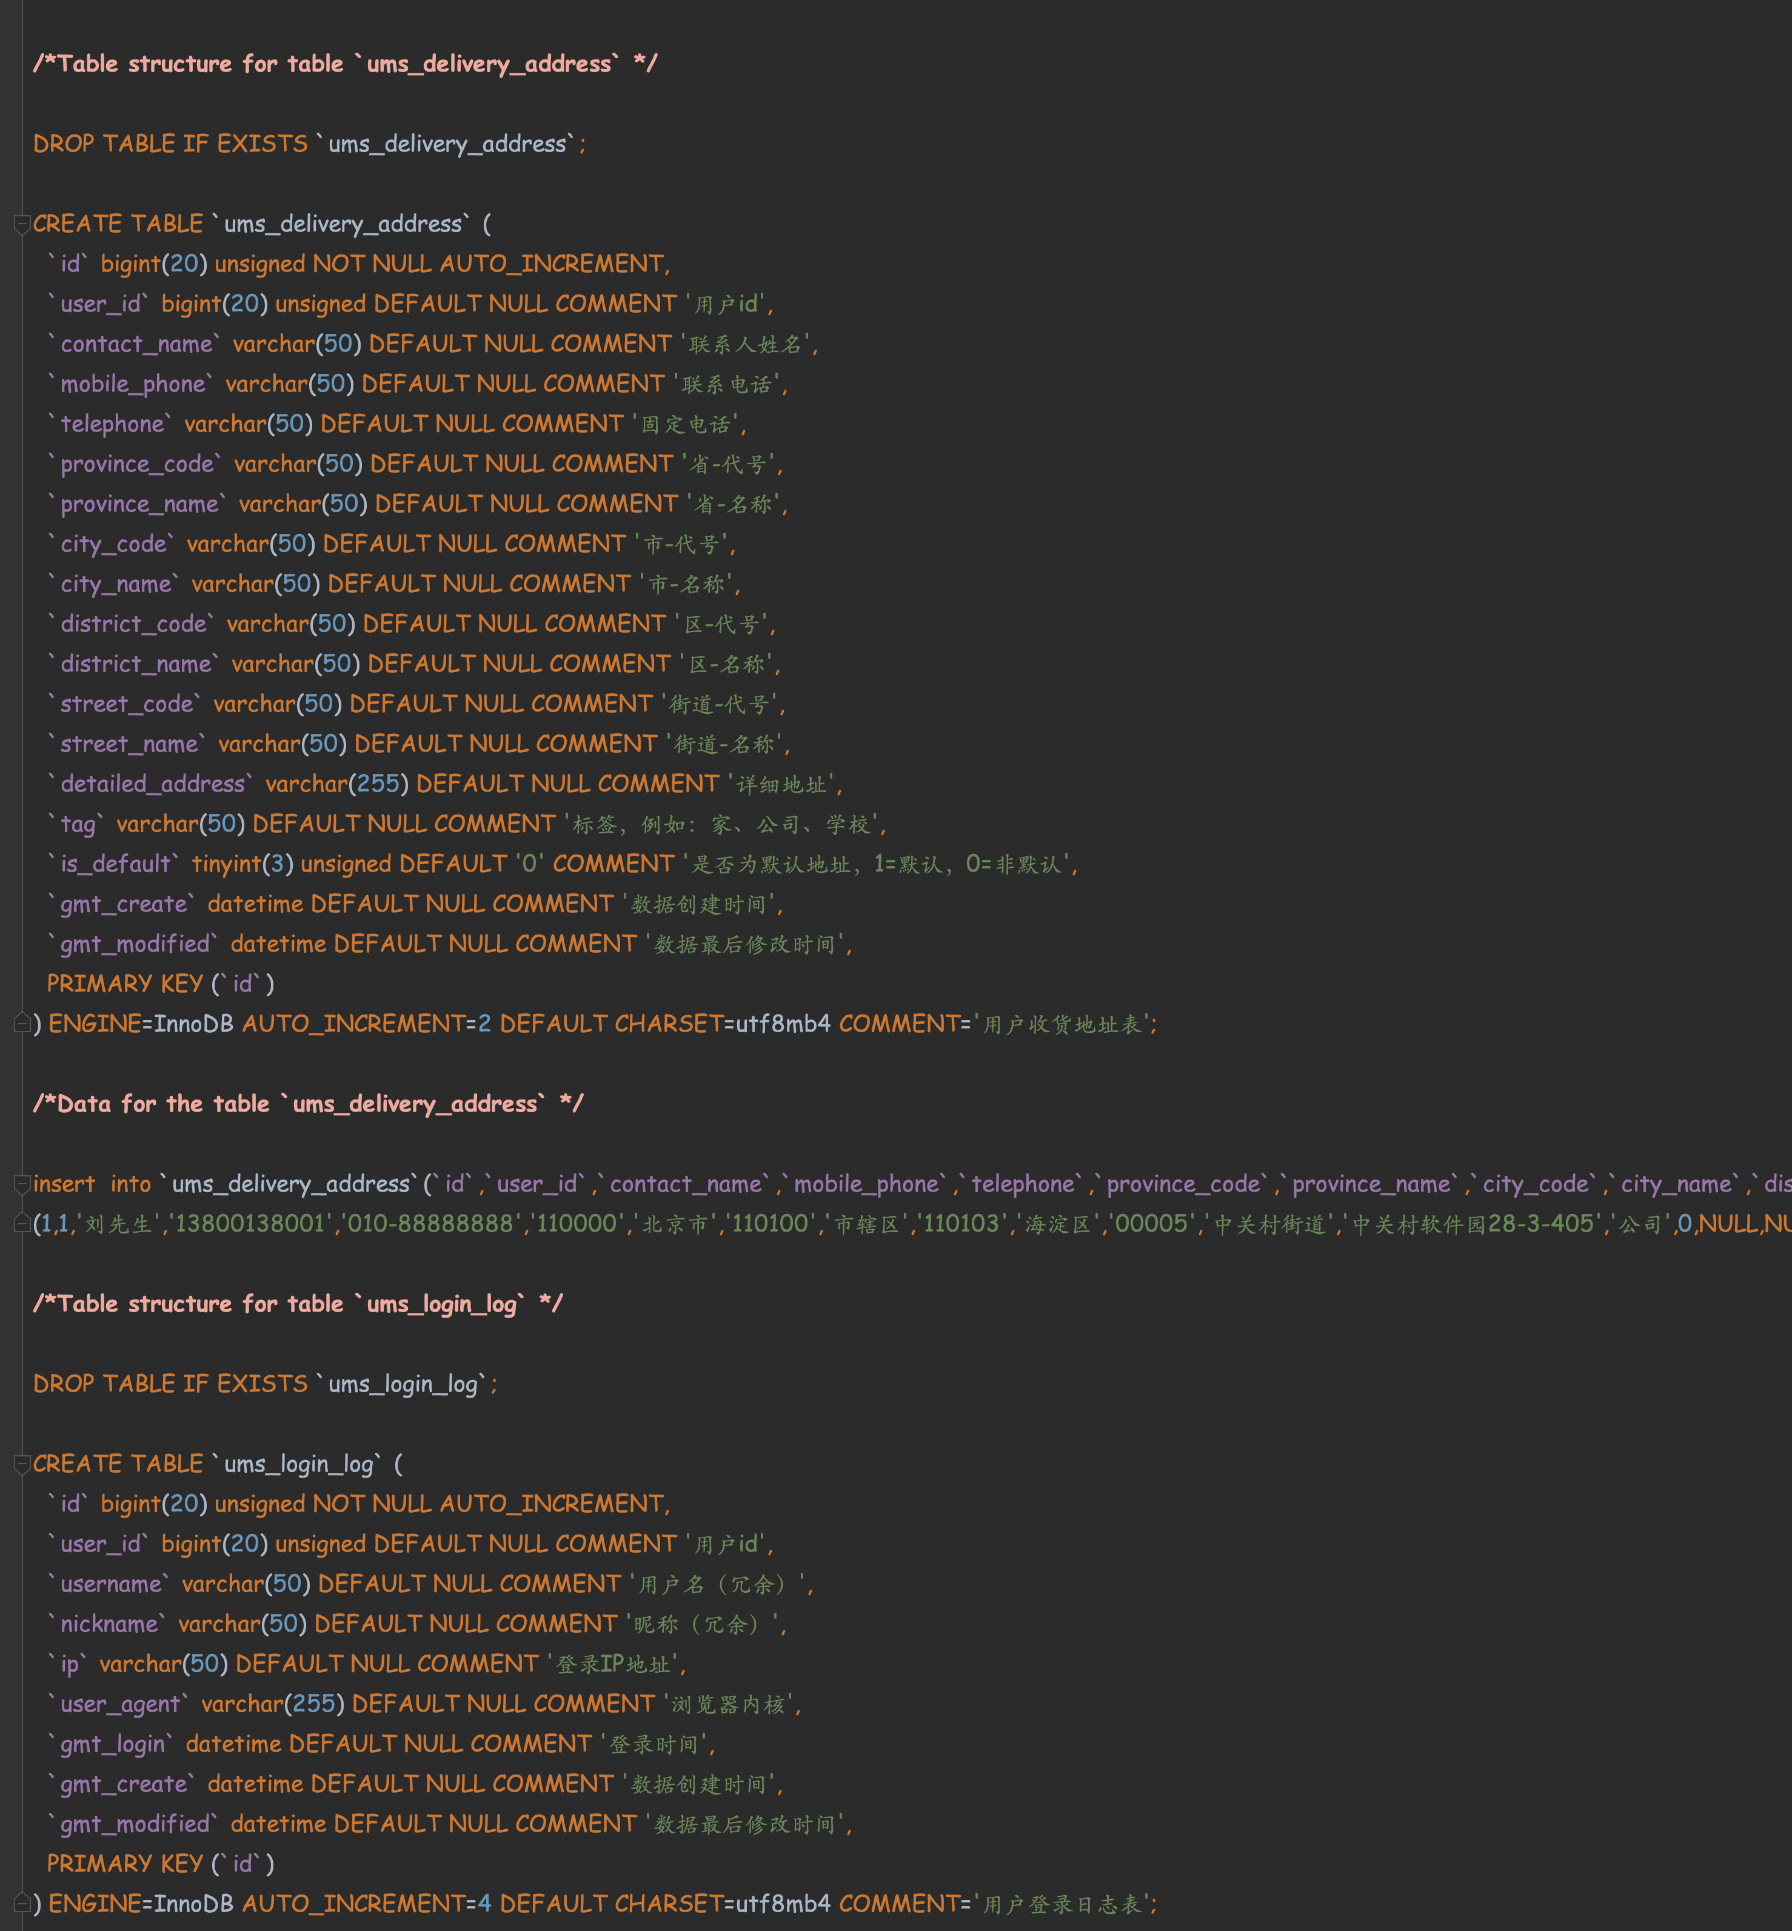Collapse the CREATE TABLE ums_delivery_address fold marker

[22, 225]
